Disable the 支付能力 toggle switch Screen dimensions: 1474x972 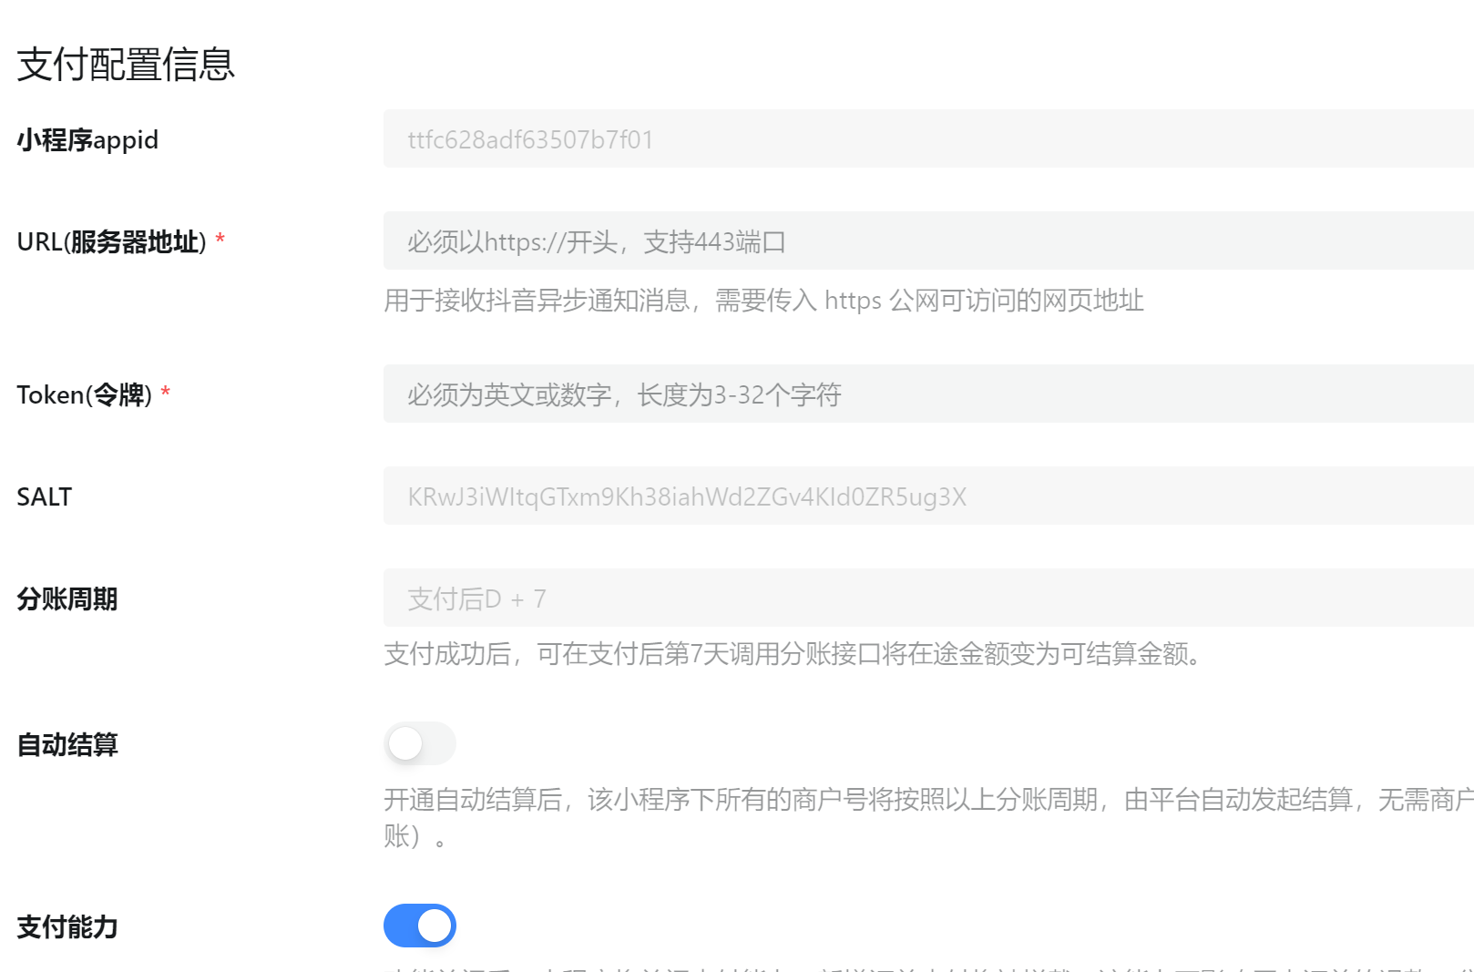(419, 926)
